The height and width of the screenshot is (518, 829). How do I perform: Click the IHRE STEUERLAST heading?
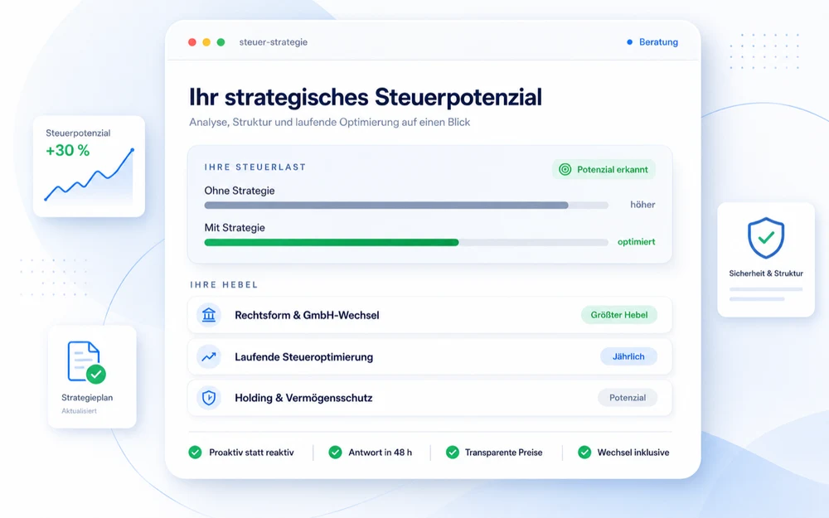click(x=255, y=167)
